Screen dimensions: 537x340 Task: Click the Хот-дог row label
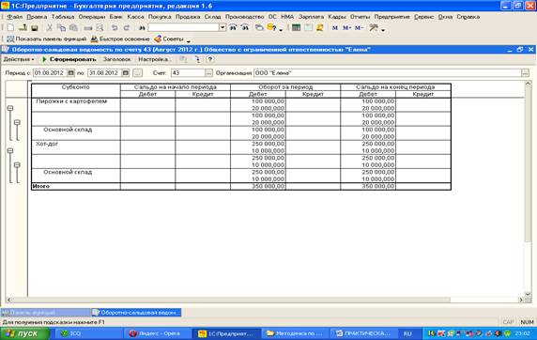click(x=47, y=144)
